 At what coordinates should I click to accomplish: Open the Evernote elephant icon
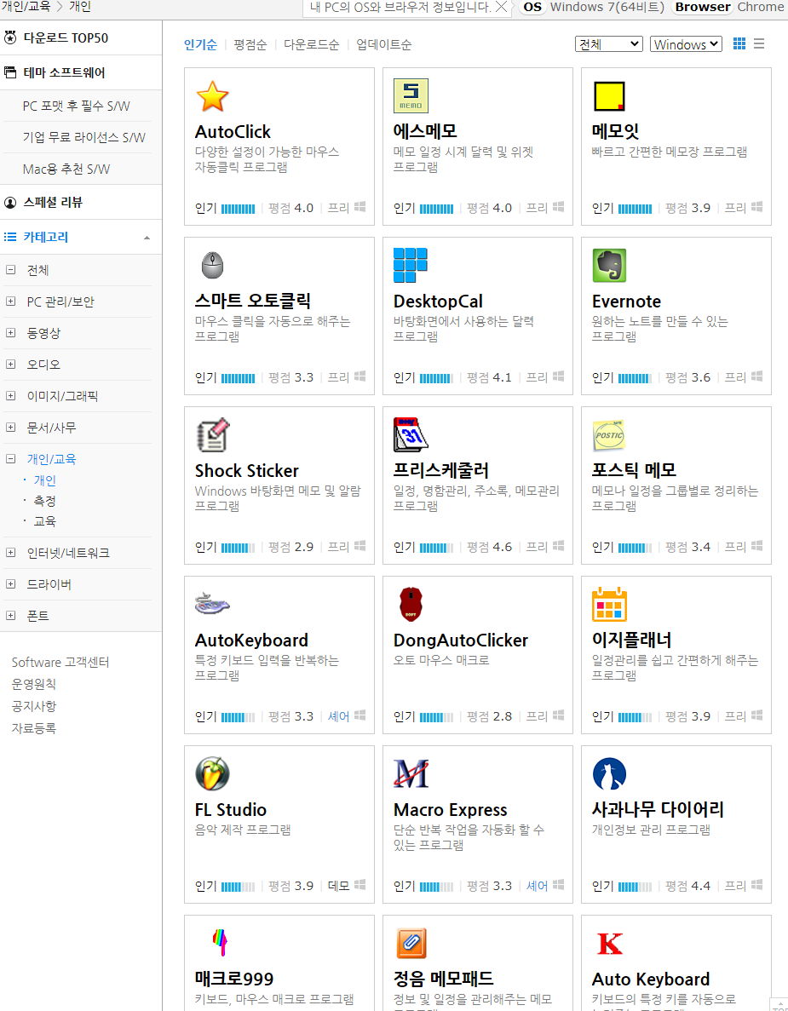tap(609, 265)
